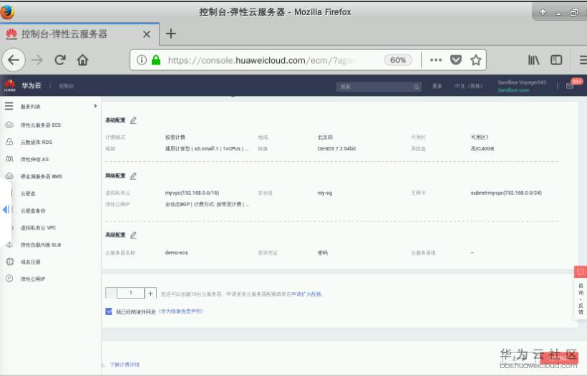Open the 更多 dropdown in header
The width and height of the screenshot is (587, 376).
(x=437, y=86)
